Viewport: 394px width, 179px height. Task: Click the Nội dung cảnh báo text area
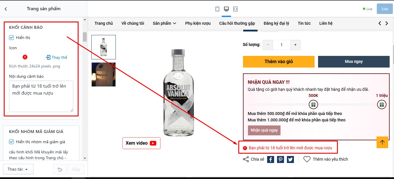[41, 96]
